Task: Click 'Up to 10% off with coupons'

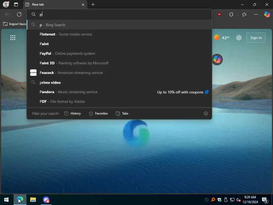Action: pos(183,92)
